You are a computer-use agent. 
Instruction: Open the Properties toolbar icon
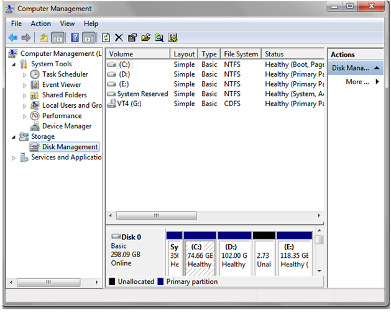[132, 38]
